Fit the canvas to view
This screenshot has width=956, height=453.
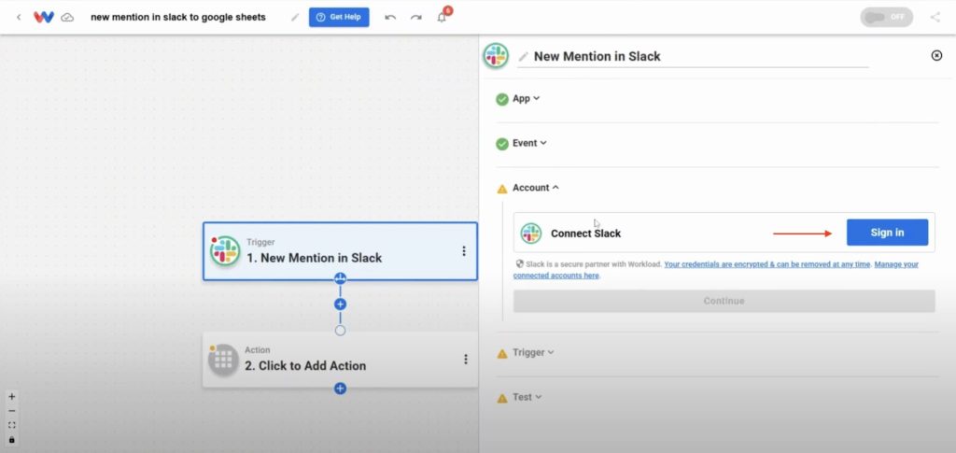11,425
